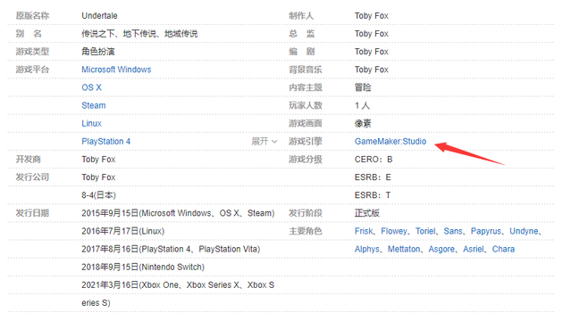The image size is (571, 321).
Task: Click the 游戏分级 field label
Action: click(306, 160)
